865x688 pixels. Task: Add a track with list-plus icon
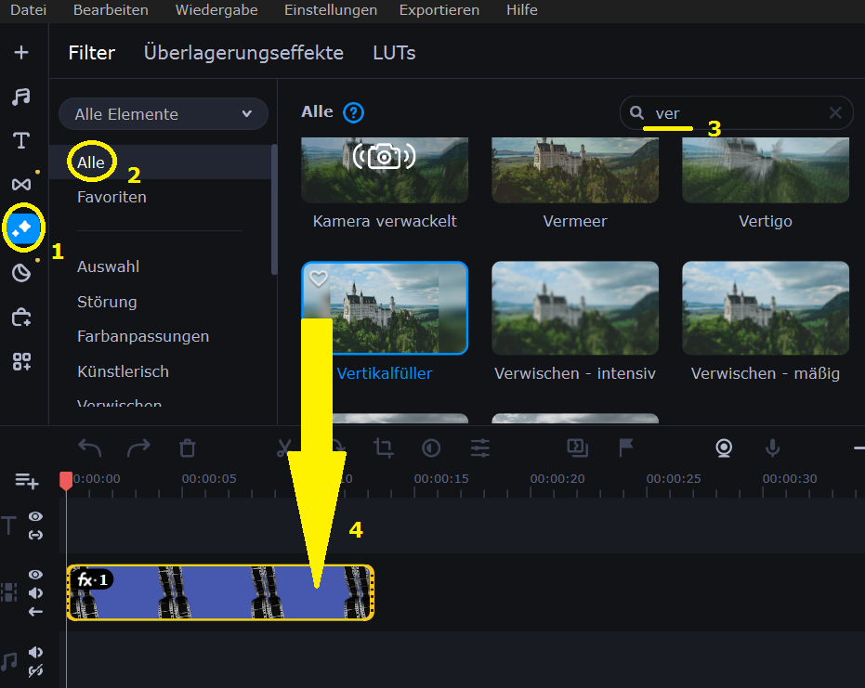(x=26, y=481)
